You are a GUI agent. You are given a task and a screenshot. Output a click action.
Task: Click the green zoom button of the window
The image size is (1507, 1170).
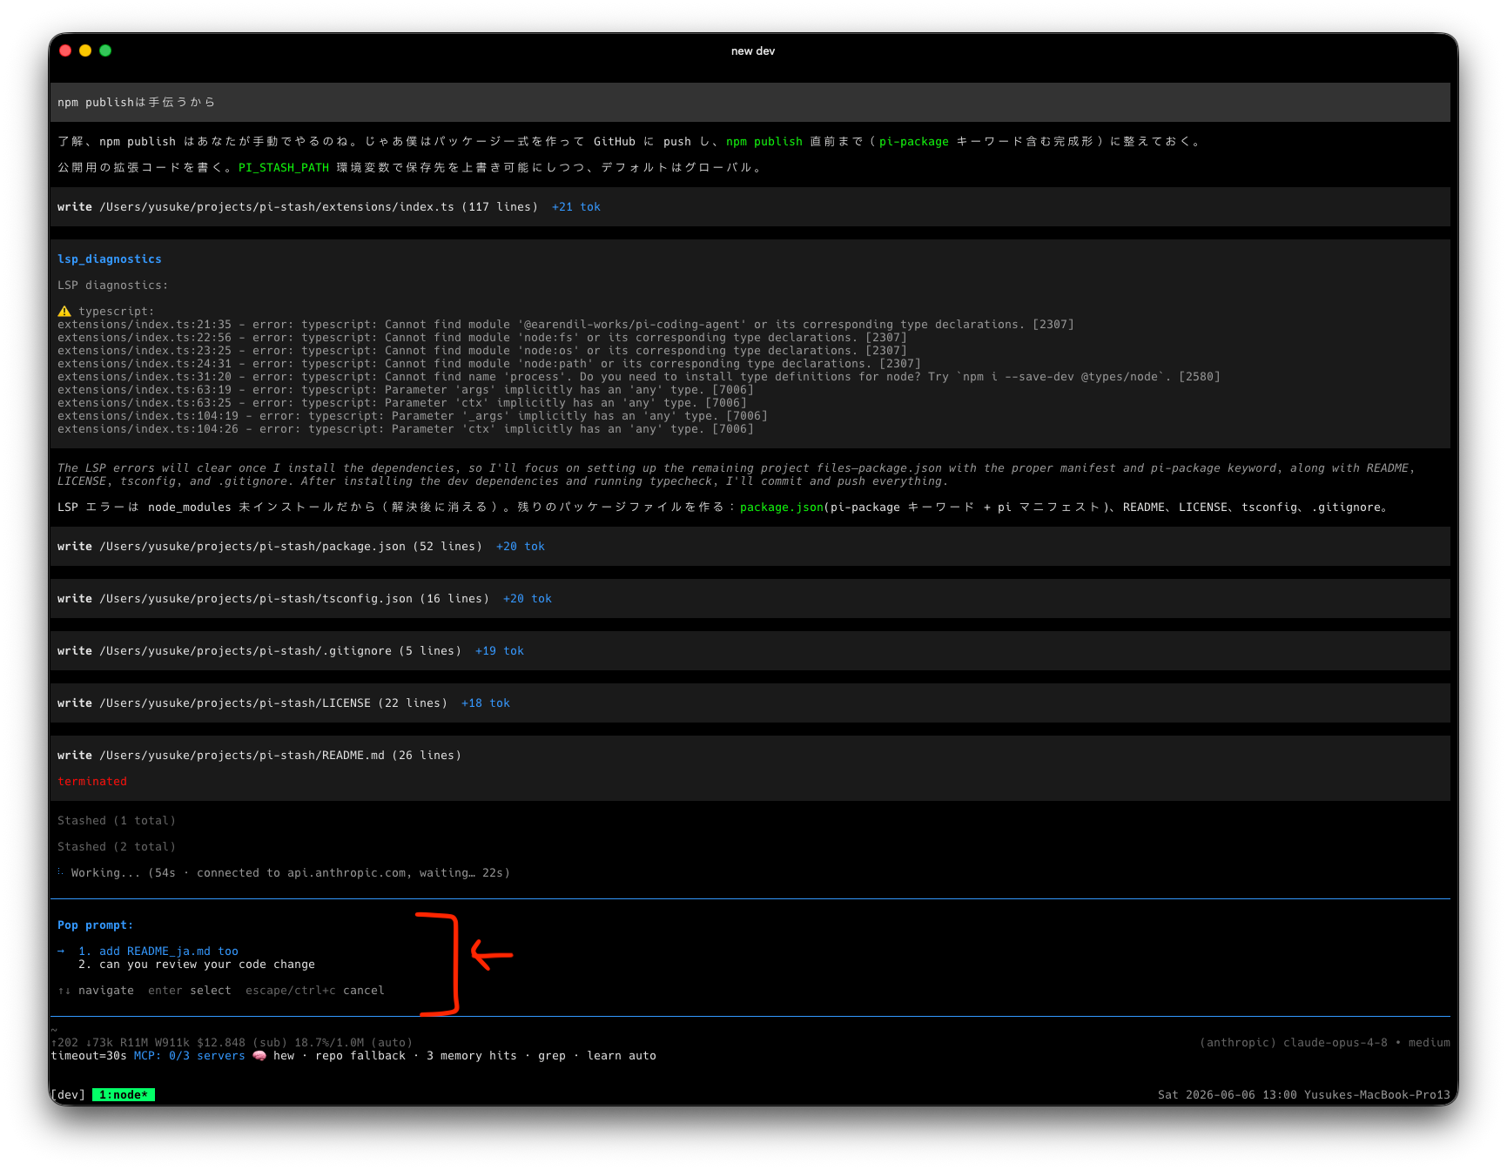click(105, 50)
